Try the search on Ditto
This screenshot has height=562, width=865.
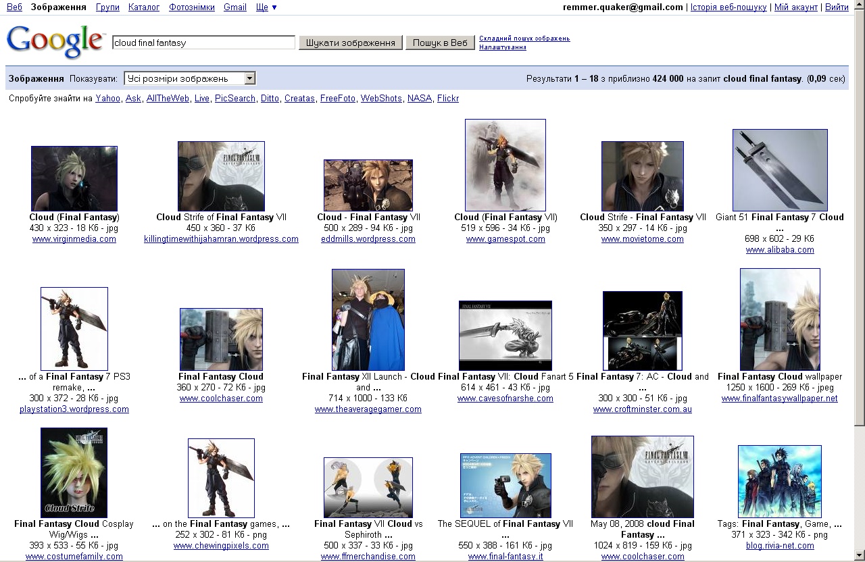click(270, 98)
